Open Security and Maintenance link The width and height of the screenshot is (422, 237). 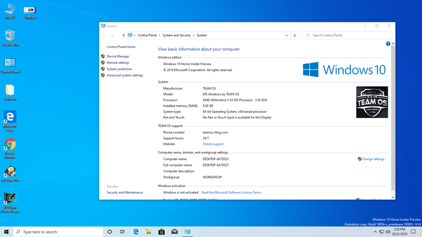[125, 192]
